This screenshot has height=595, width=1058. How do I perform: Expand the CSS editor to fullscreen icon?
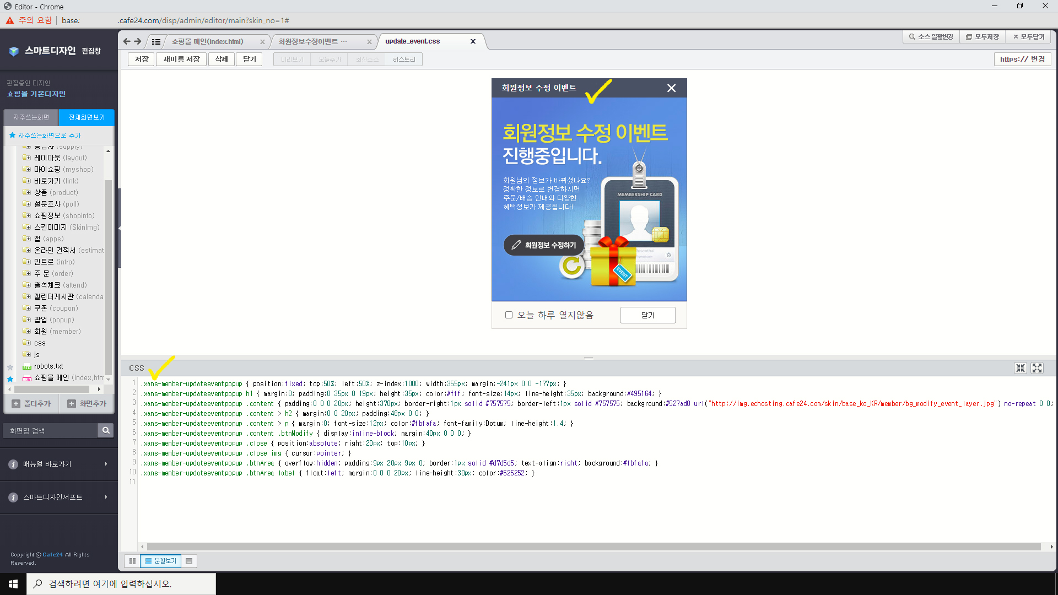(1037, 368)
